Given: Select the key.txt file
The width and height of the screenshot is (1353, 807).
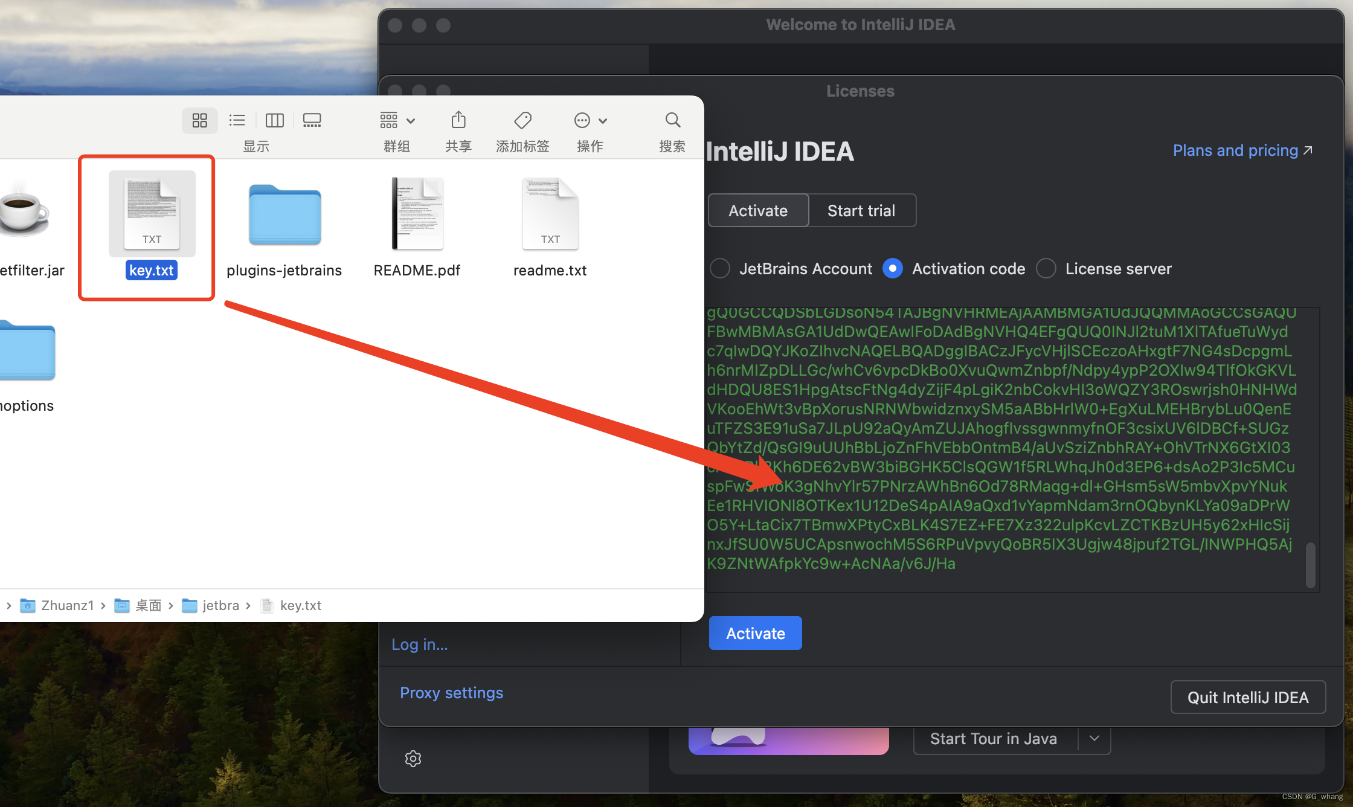Looking at the screenshot, I should 152,227.
